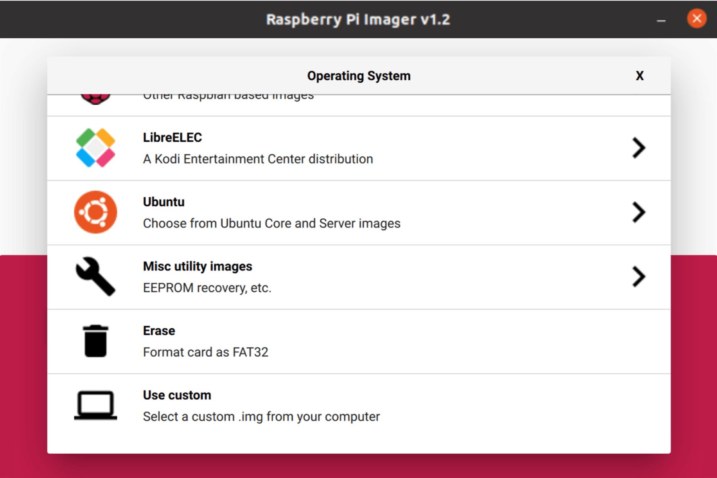The height and width of the screenshot is (478, 717).
Task: Click the Raspberry Pi Imager v1.2 title
Action: pyautogui.click(x=358, y=20)
